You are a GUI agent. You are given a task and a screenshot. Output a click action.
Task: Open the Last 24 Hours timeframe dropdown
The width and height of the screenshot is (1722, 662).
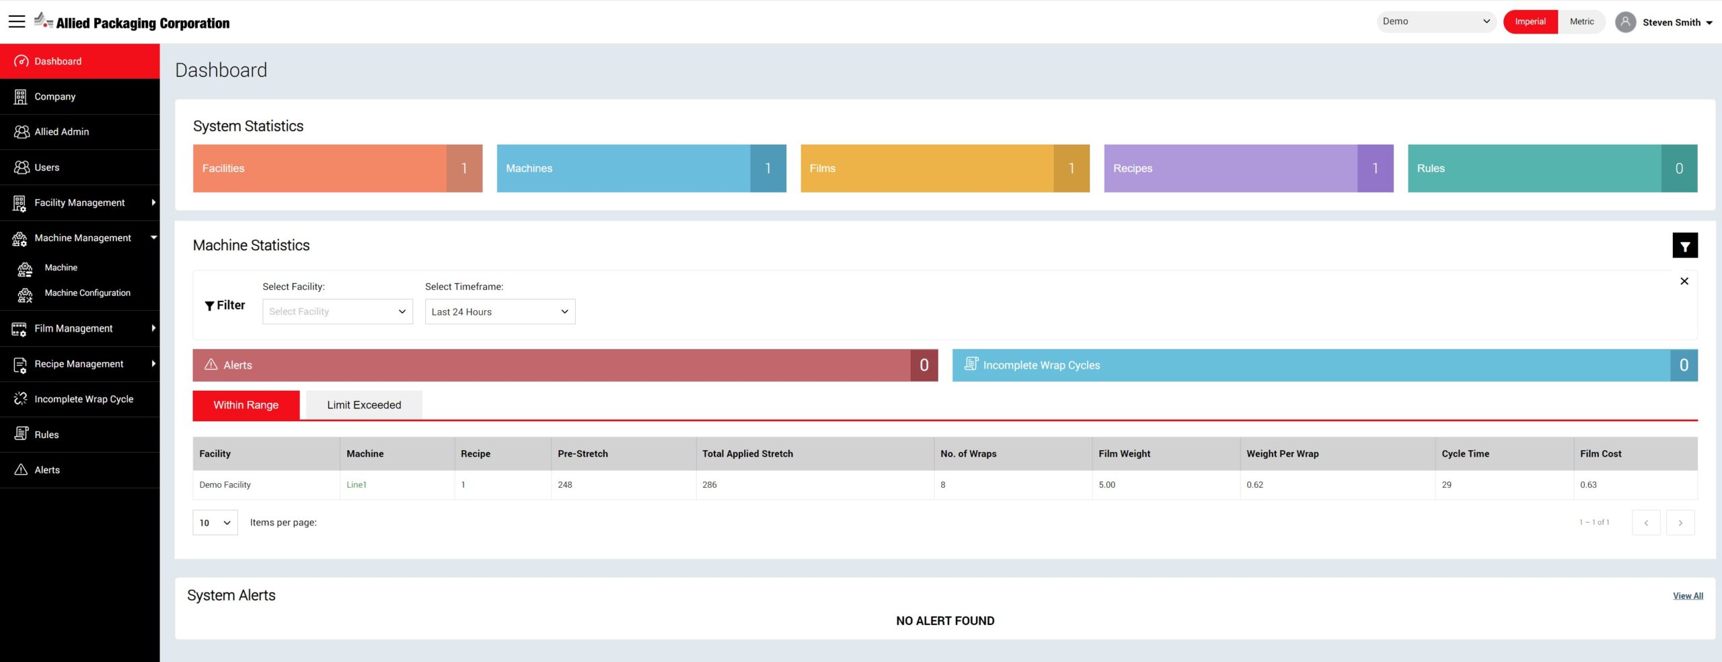(x=500, y=311)
